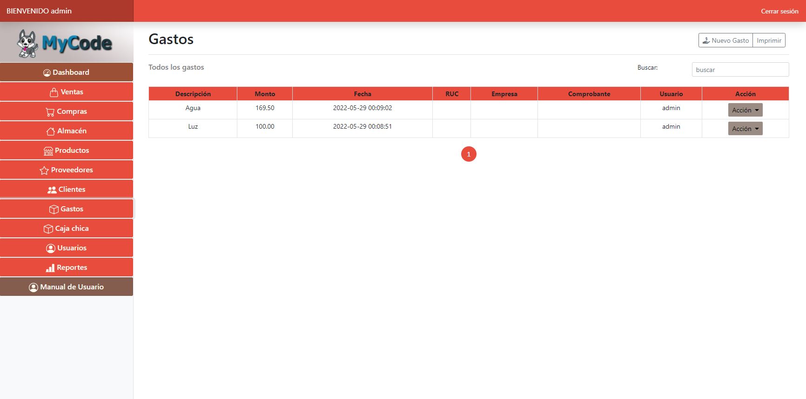806x399 pixels.
Task: Go to pagination page 1
Action: (x=469, y=154)
